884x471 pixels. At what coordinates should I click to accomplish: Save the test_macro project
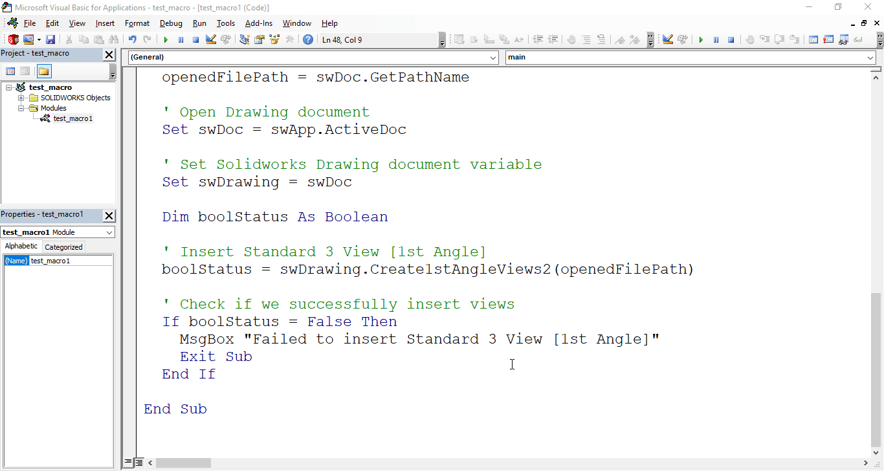coord(50,39)
